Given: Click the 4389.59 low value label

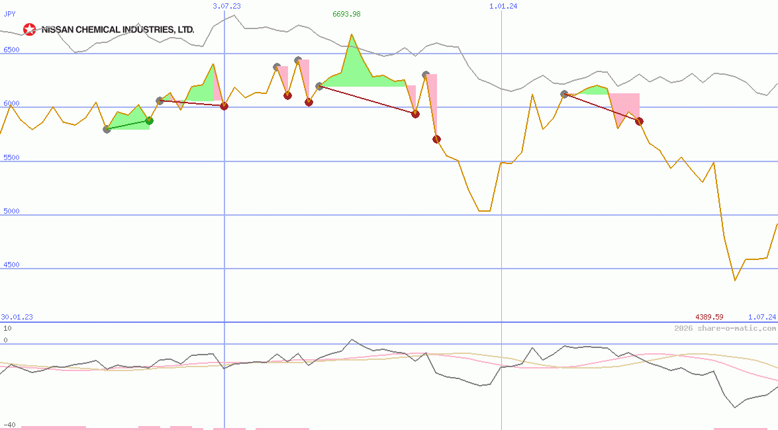Looking at the screenshot, I should [710, 316].
